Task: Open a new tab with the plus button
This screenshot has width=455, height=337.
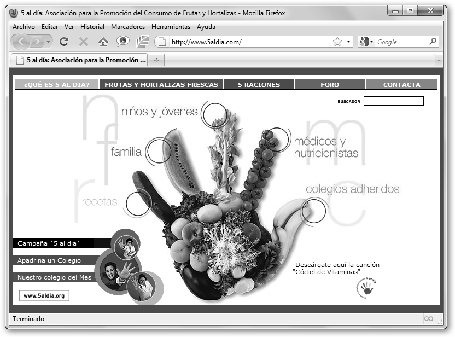Action: (x=156, y=60)
